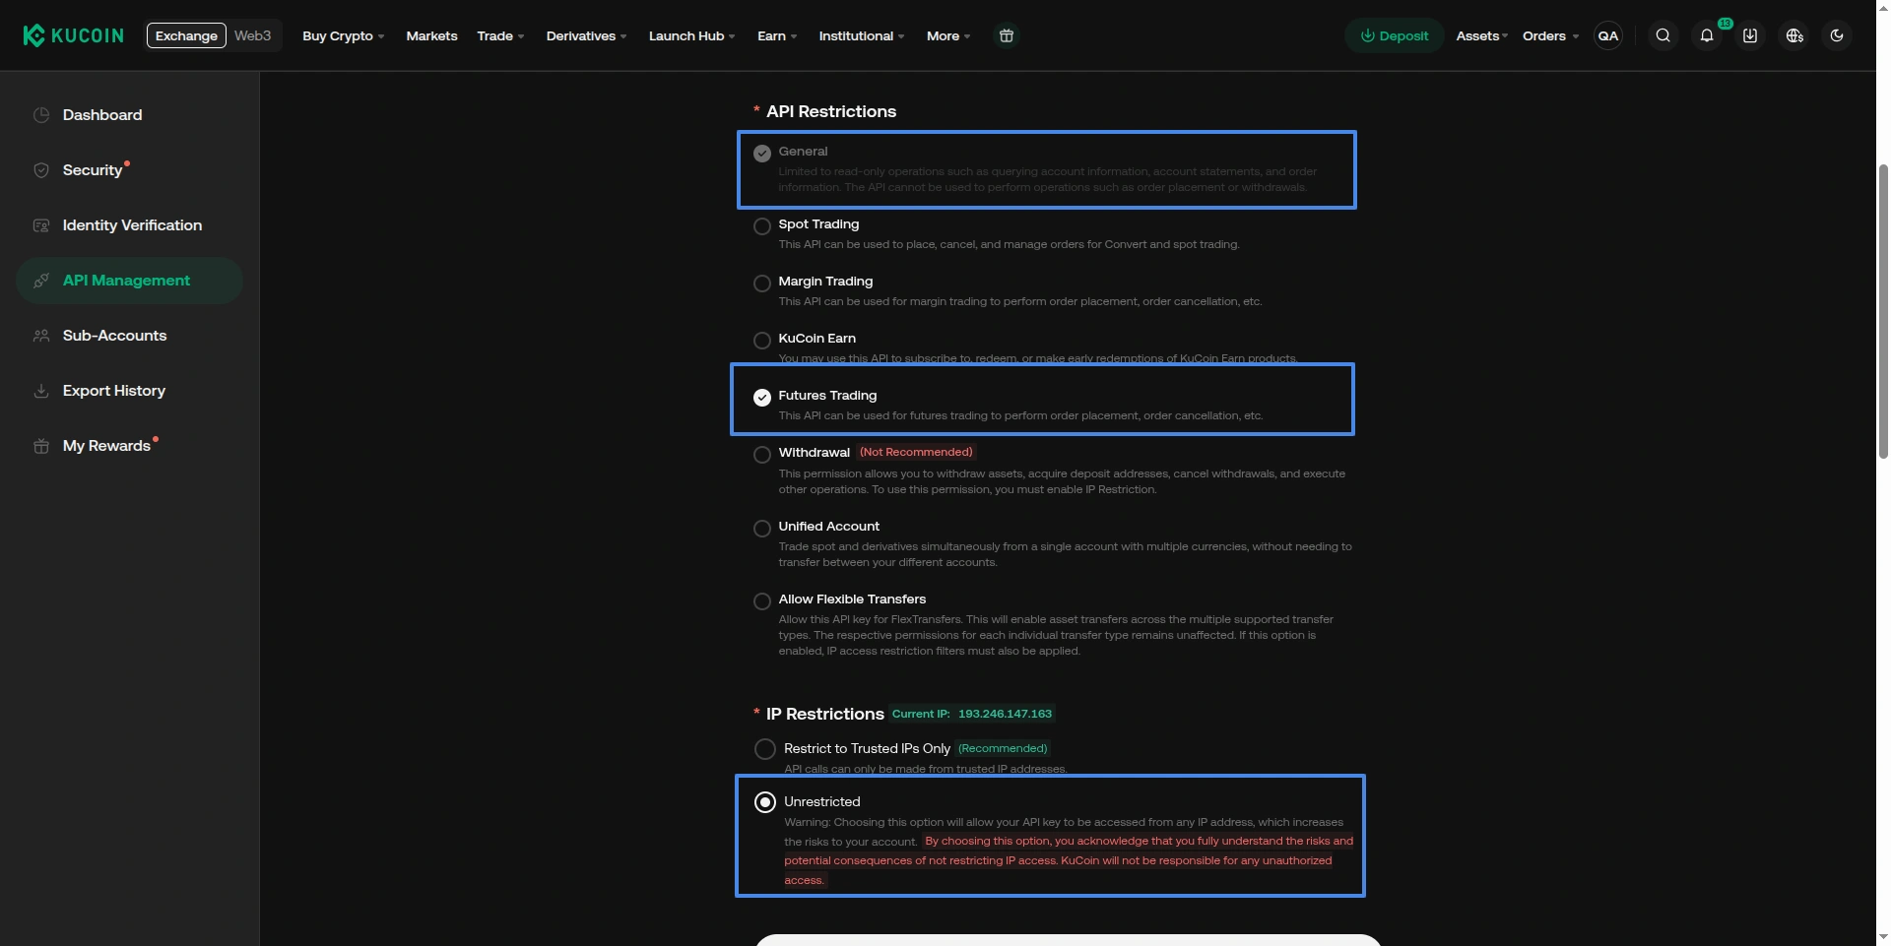
Task: Click the API Restrictions heading
Action: point(831,111)
